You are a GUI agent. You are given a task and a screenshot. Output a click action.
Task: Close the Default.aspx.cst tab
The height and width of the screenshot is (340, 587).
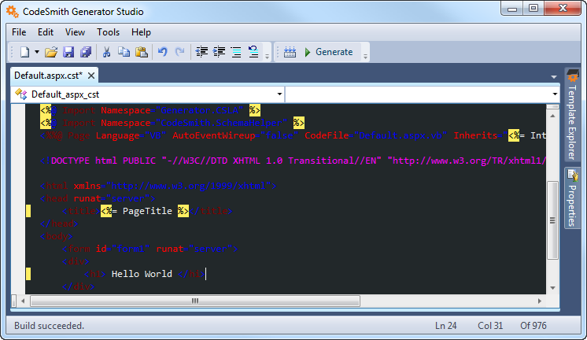(x=91, y=76)
